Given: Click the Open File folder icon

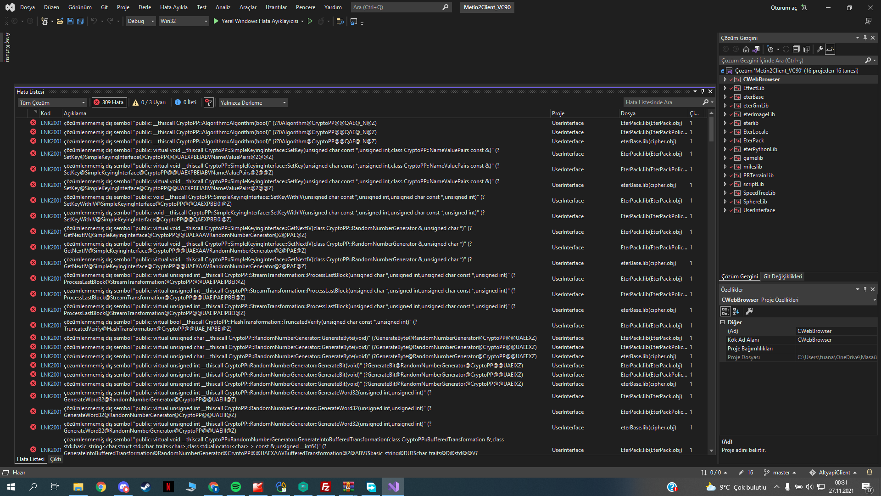Looking at the screenshot, I should (x=60, y=21).
